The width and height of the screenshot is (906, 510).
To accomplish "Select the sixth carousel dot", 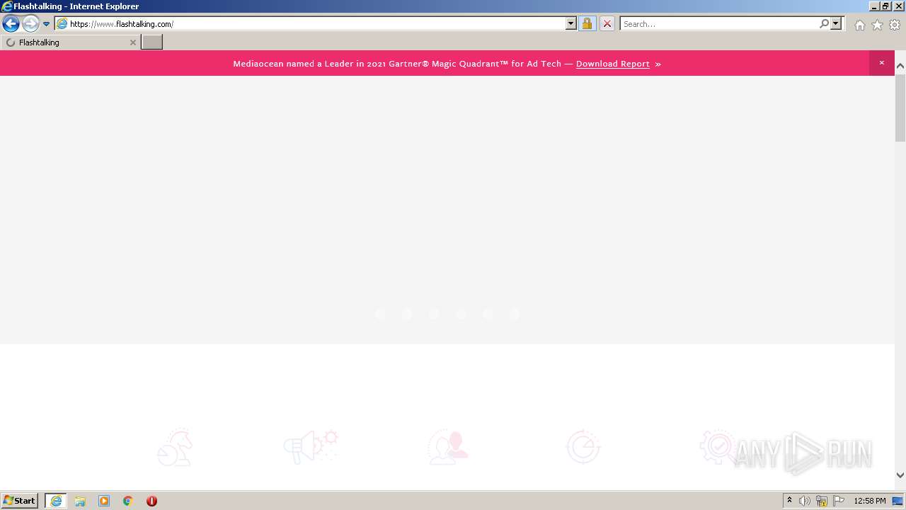I will pyautogui.click(x=515, y=314).
